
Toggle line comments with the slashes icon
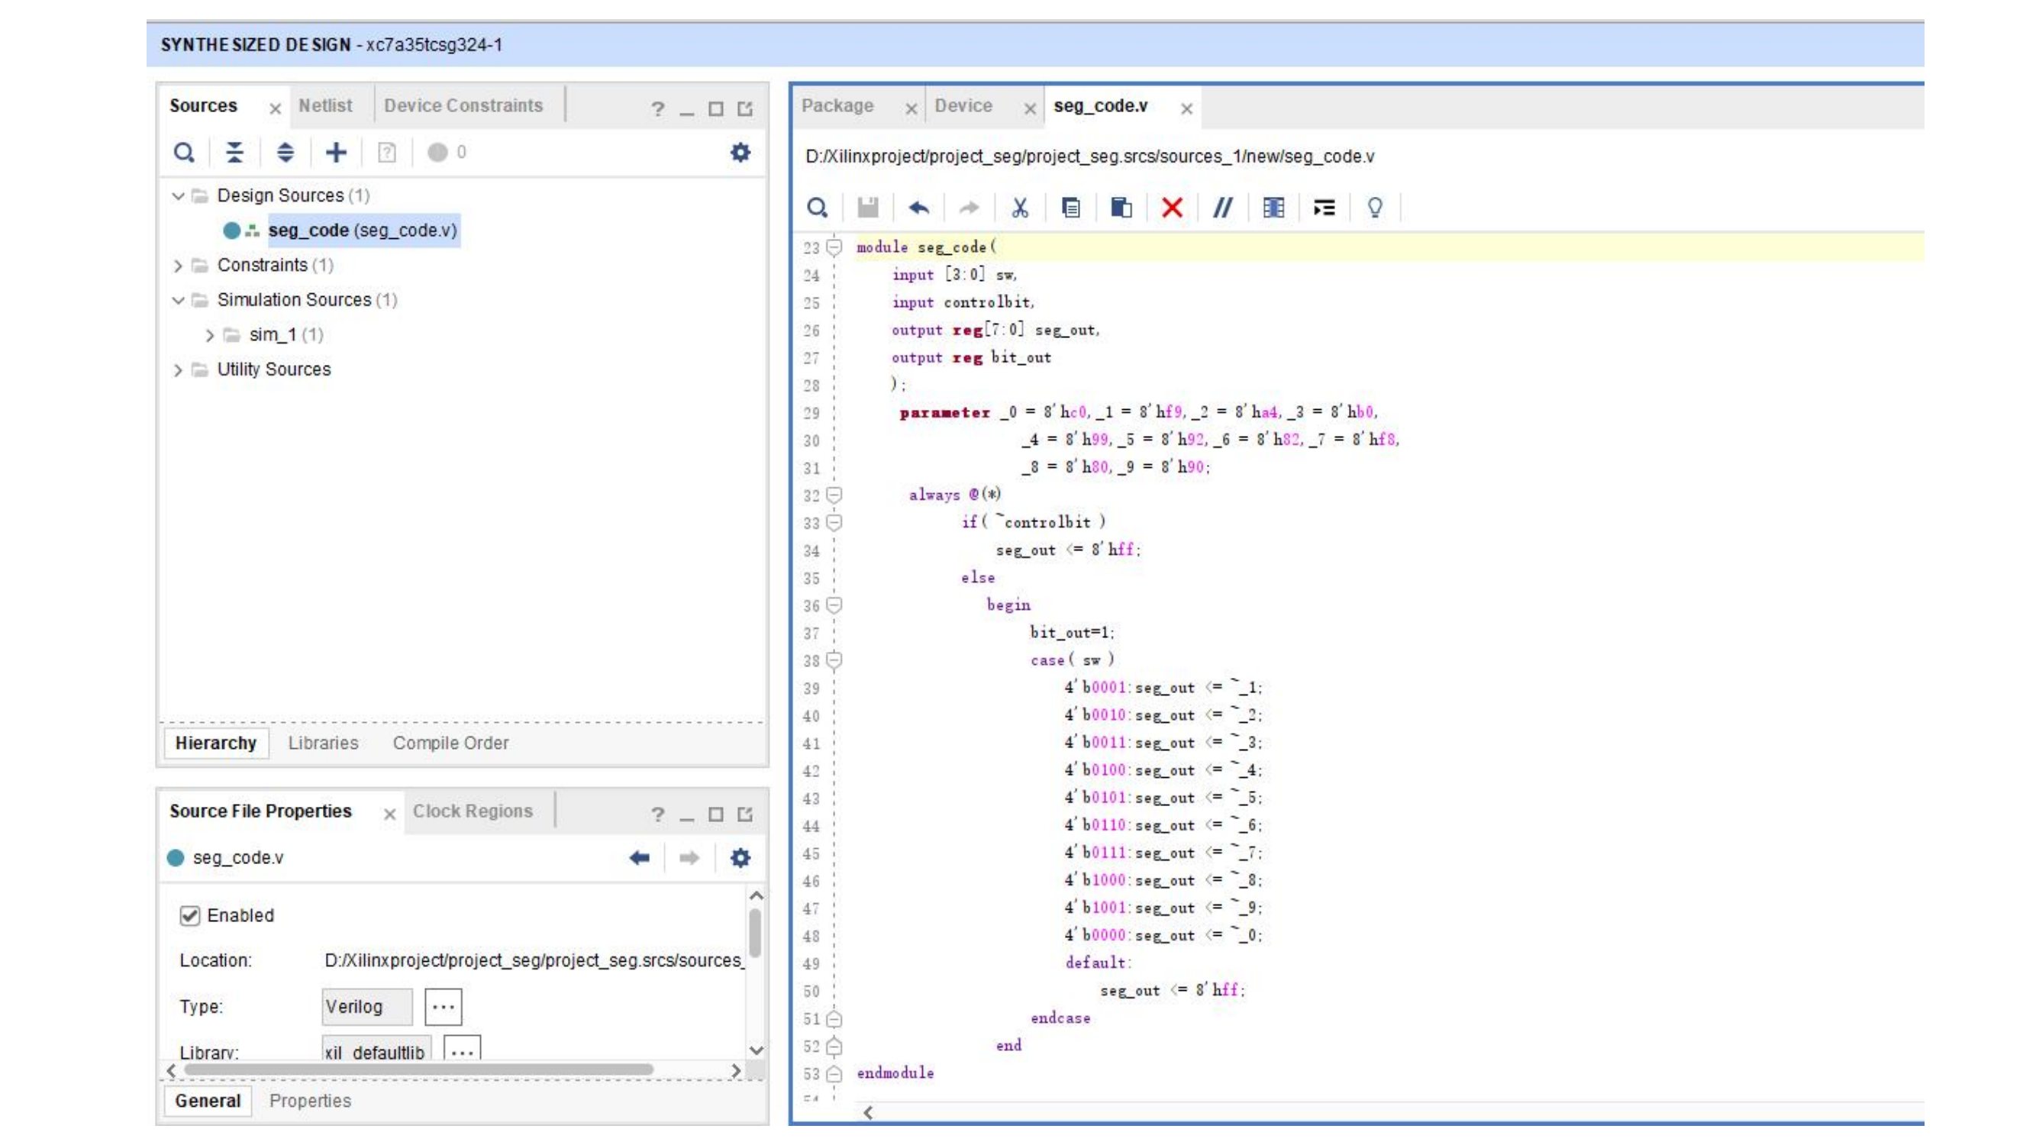pyautogui.click(x=1222, y=208)
